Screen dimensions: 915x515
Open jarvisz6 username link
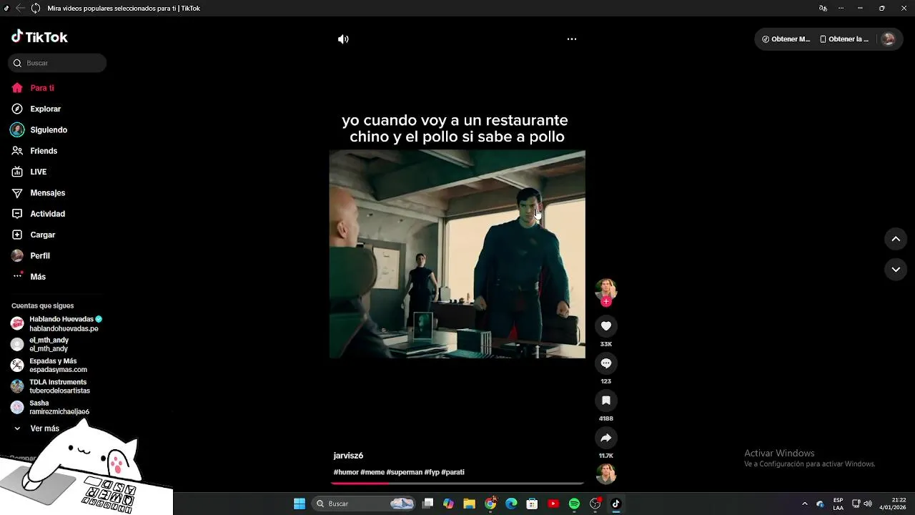(348, 456)
